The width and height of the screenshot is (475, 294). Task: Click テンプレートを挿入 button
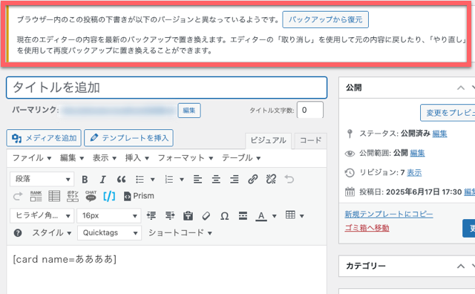[x=128, y=138]
